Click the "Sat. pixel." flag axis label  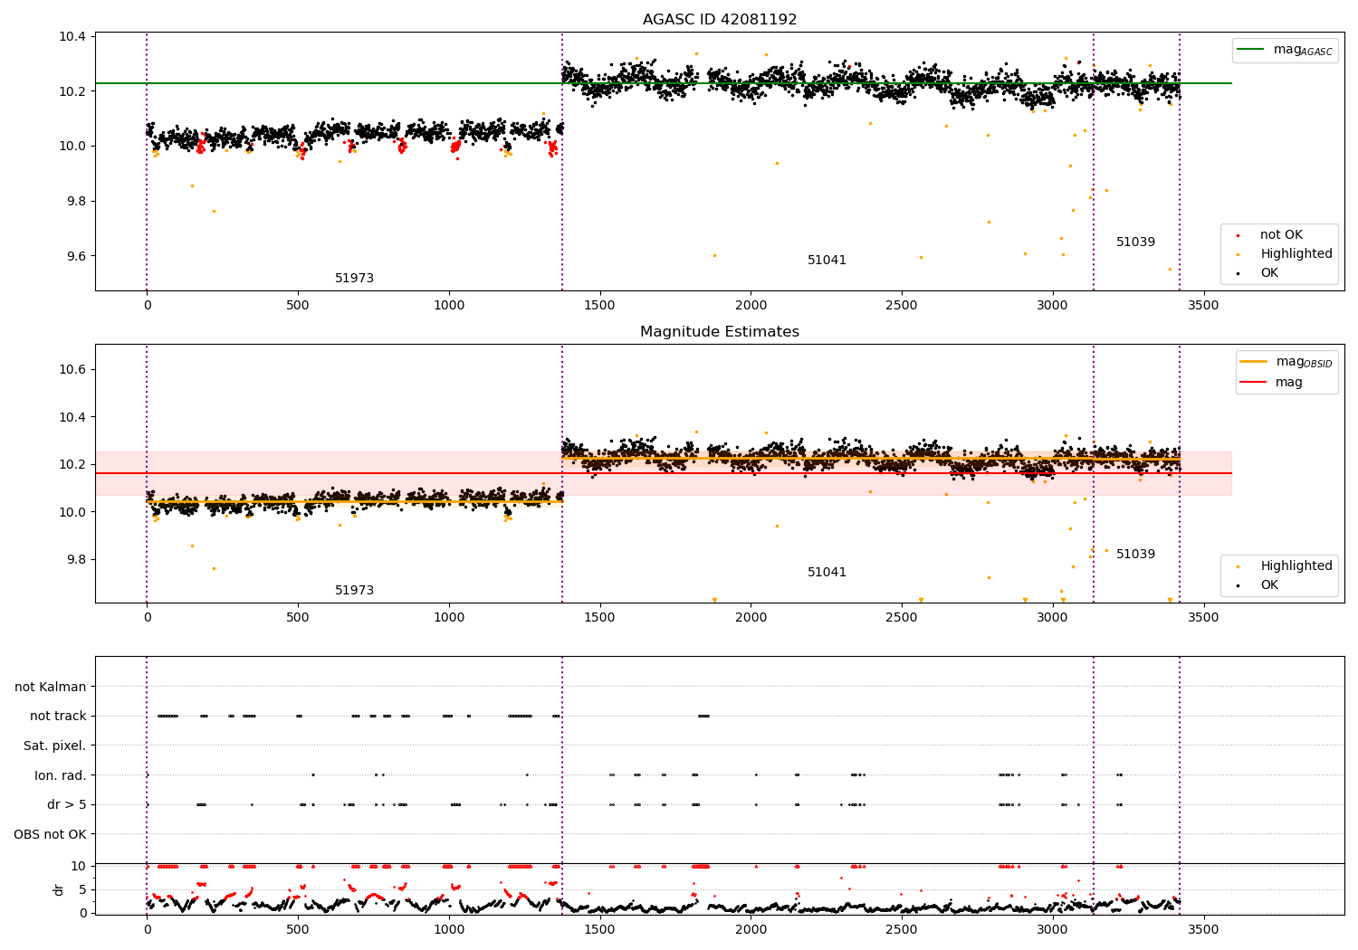[x=55, y=746]
